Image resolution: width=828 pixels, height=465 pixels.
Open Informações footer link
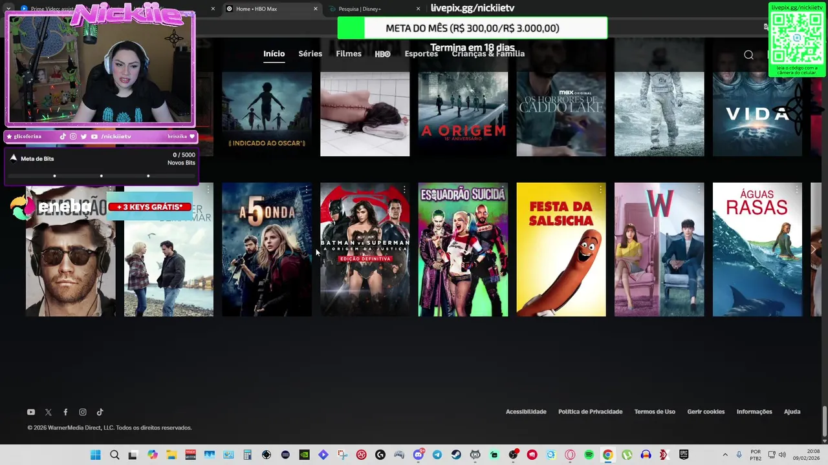(x=754, y=411)
